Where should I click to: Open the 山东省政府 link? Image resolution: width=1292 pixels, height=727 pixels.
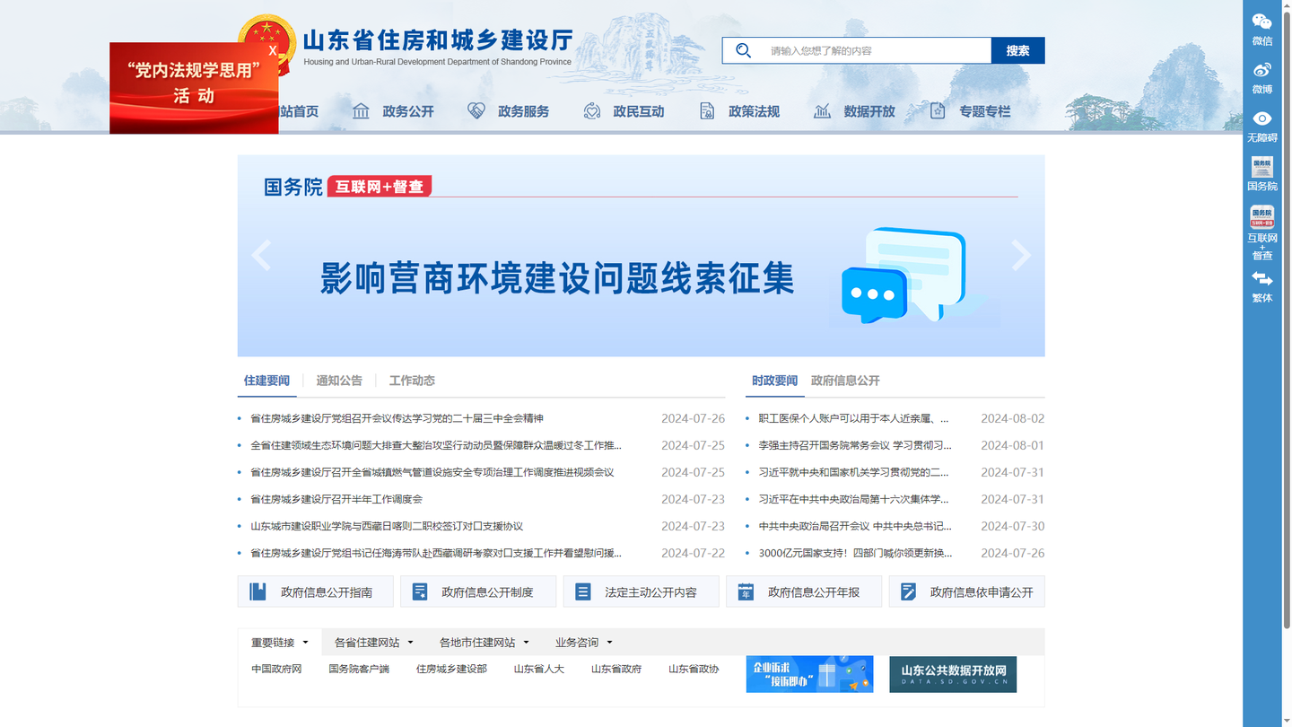tap(616, 669)
